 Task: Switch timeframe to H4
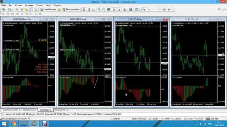pyautogui.click(x=27, y=14)
